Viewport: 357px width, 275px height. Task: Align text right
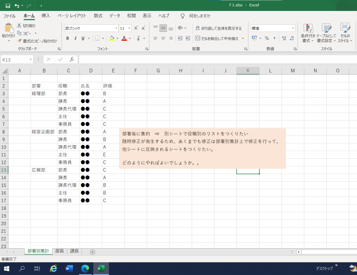click(171, 38)
